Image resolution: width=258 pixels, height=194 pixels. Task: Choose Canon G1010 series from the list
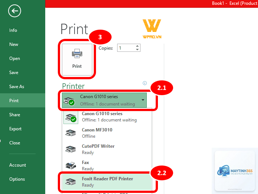(107, 117)
